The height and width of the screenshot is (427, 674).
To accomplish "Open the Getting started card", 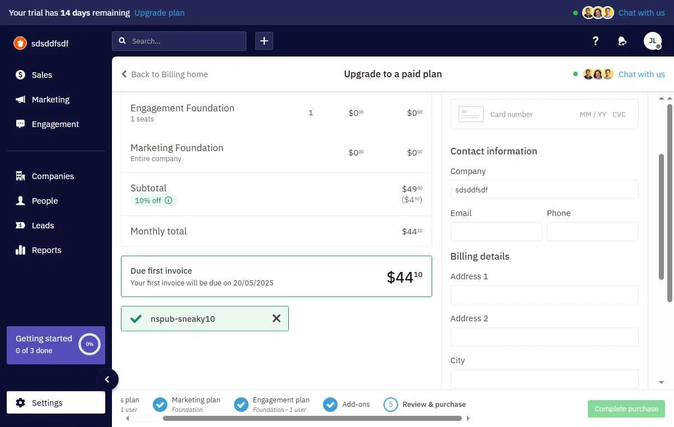I will coord(56,345).
